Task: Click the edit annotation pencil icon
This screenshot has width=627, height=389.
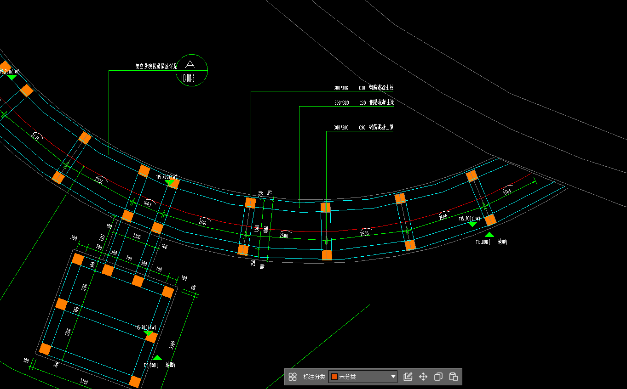Action: [408, 377]
